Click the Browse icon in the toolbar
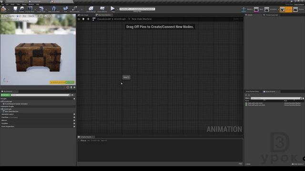 click(21, 9)
